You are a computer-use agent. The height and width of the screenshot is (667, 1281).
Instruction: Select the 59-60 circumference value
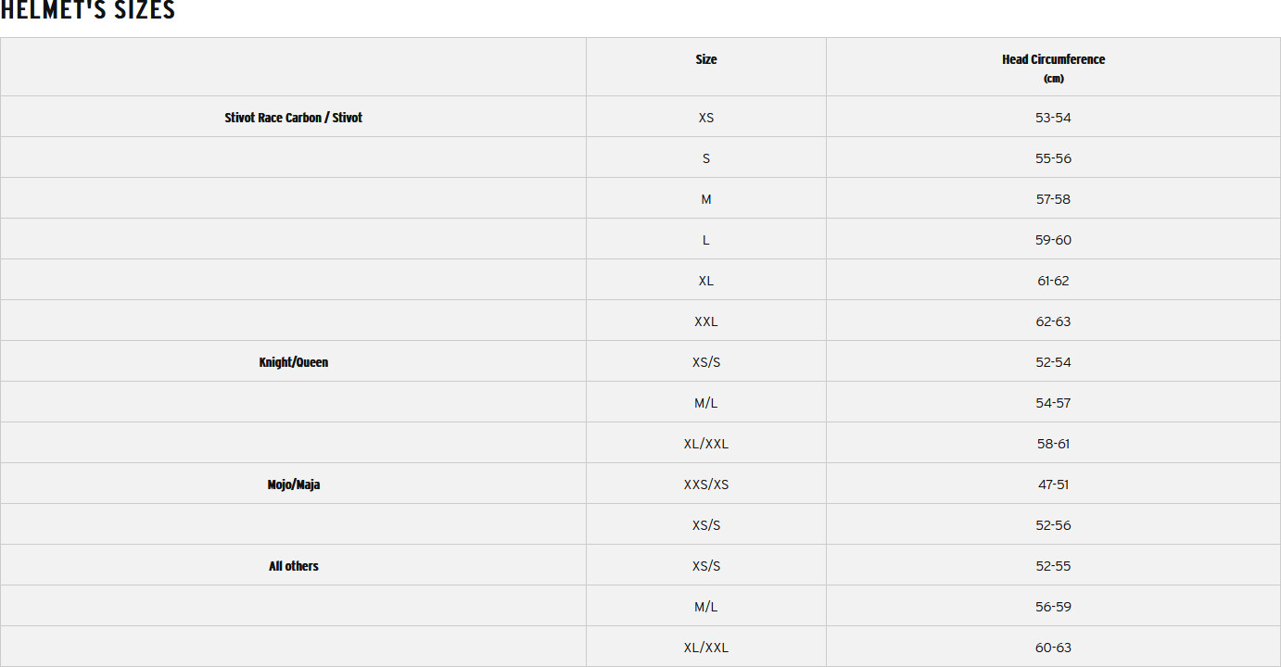click(x=1053, y=240)
